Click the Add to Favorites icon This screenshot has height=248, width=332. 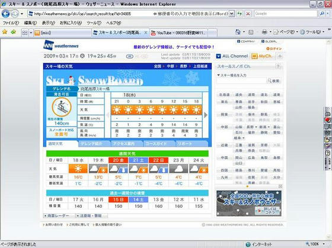click(x=14, y=32)
